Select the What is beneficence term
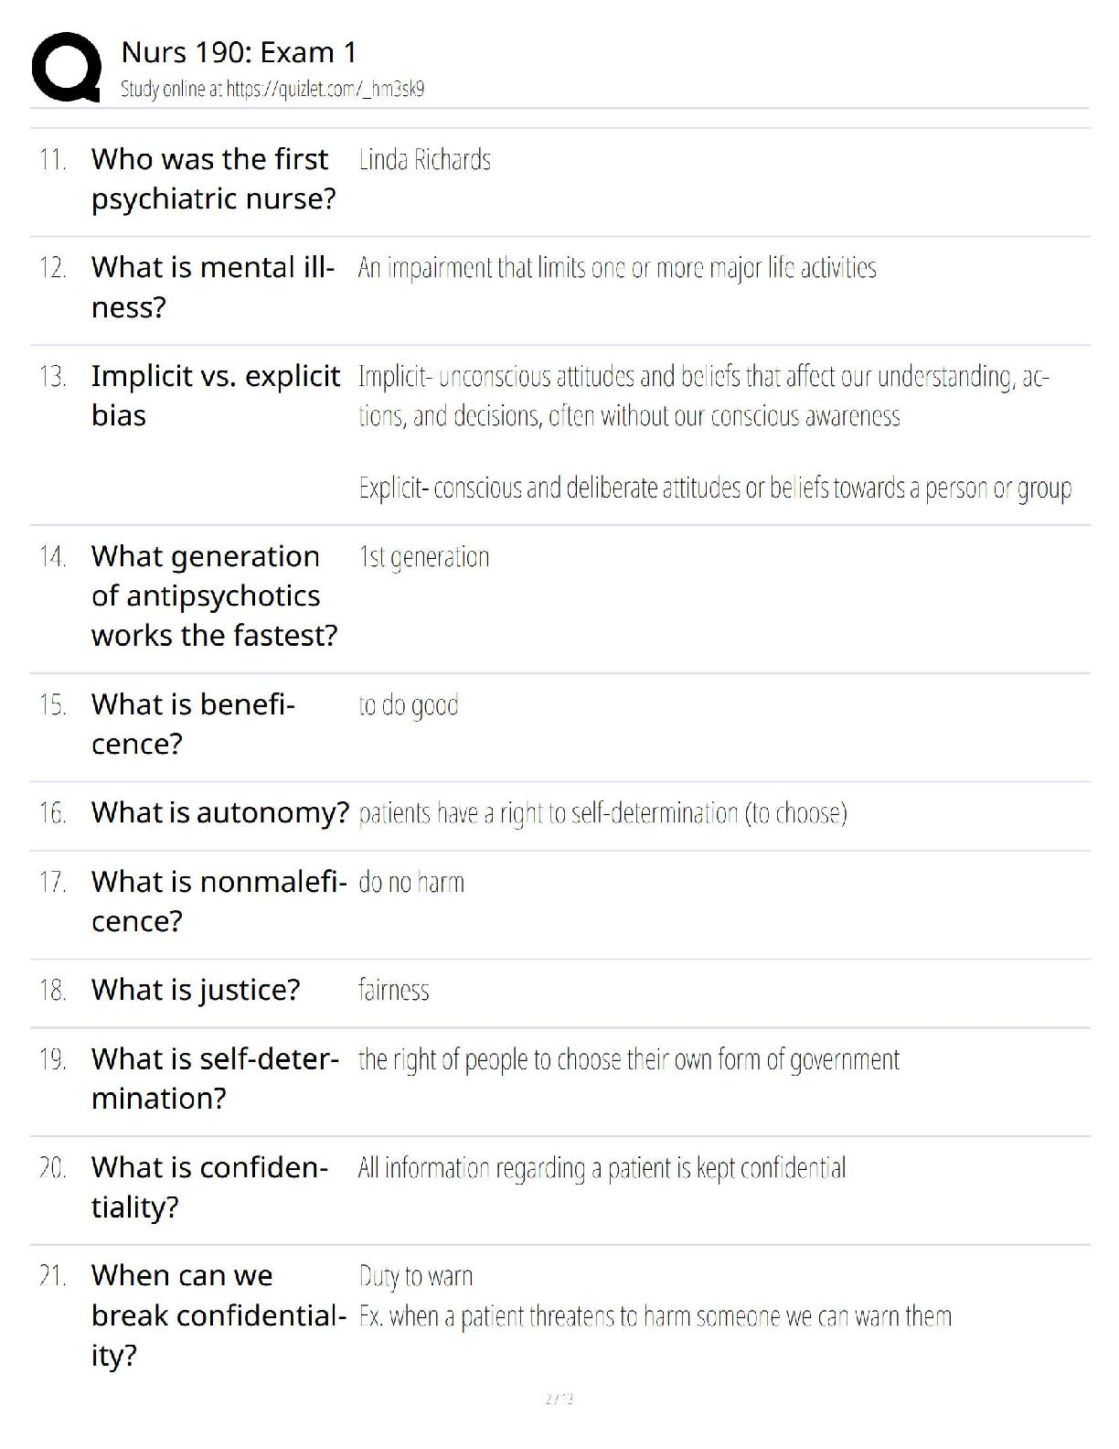 pyautogui.click(x=193, y=724)
